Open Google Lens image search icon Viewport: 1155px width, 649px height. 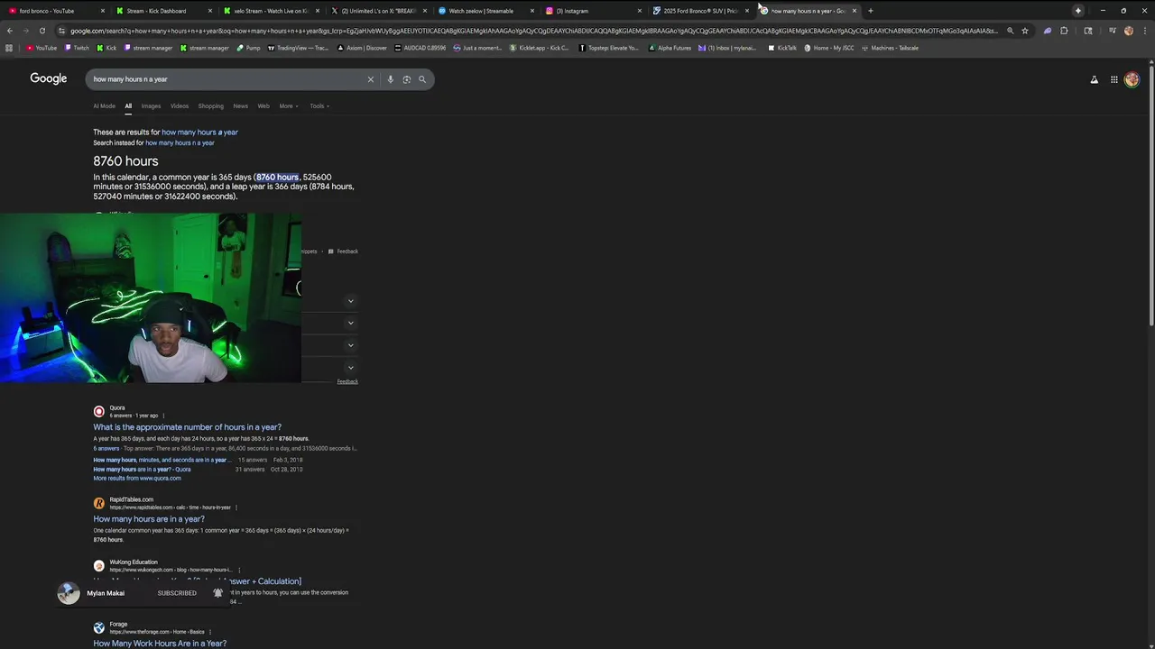(406, 79)
